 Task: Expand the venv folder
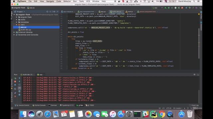tap(17, 25)
